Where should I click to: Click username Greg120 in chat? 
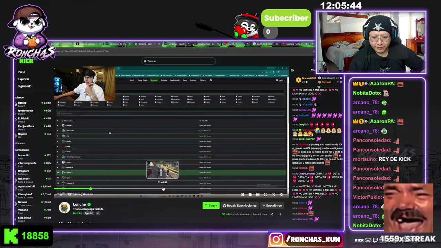pos(304,124)
